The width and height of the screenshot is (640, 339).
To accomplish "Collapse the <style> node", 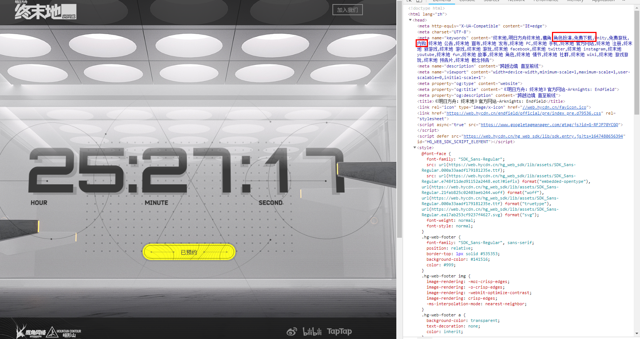I will pos(415,148).
